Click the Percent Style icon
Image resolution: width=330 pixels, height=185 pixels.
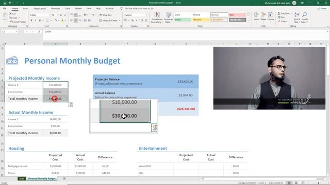[133, 21]
